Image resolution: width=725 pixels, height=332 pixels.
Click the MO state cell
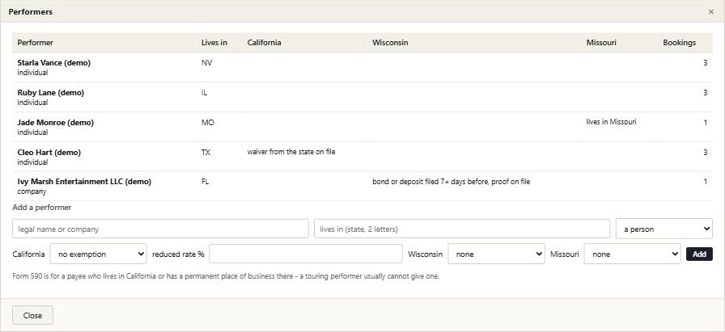[208, 123]
